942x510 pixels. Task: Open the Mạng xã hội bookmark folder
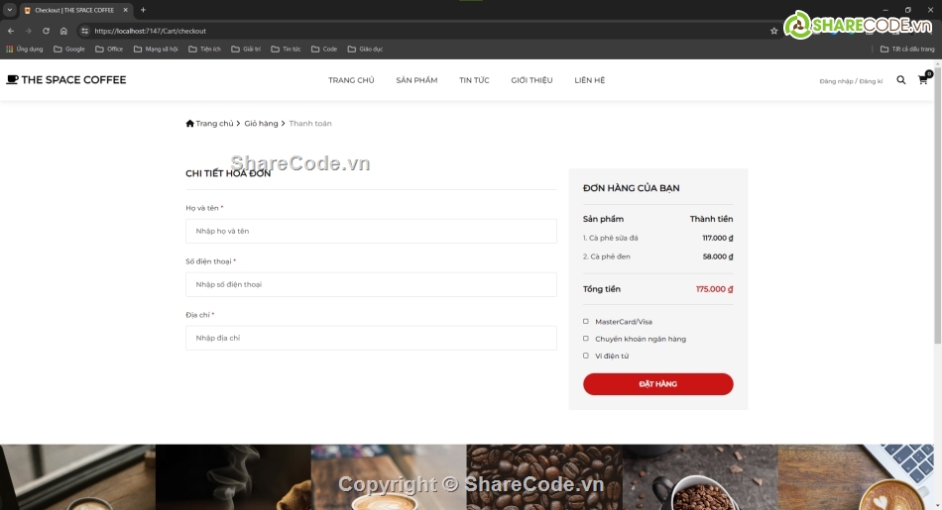155,49
